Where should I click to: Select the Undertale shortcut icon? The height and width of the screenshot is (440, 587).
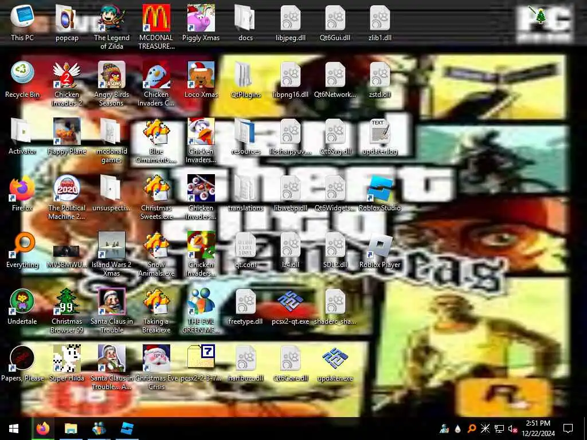click(22, 301)
